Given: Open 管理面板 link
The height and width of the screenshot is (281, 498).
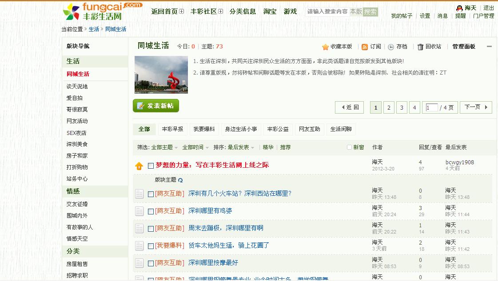Looking at the screenshot, I should coord(464,47).
